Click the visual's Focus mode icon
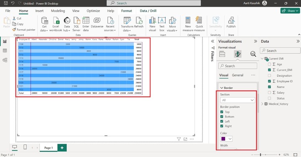 click(185, 139)
